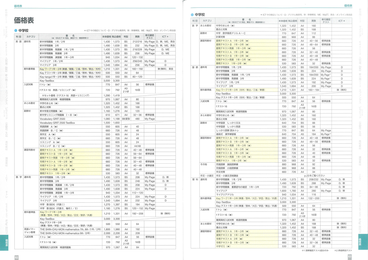
Task: Click the p.23をご覧ください reference text
Action: pyautogui.click(x=314, y=175)
